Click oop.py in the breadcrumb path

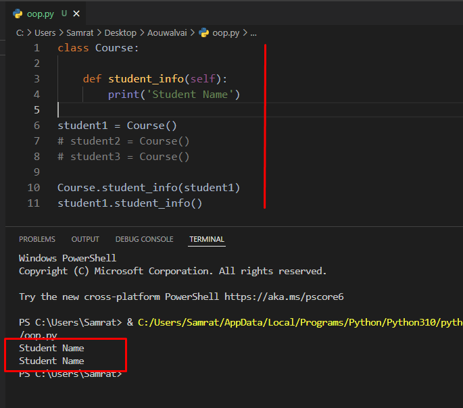226,33
